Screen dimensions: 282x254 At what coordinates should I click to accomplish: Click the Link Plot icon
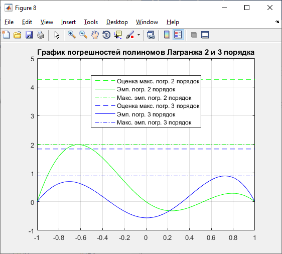coord(151,35)
